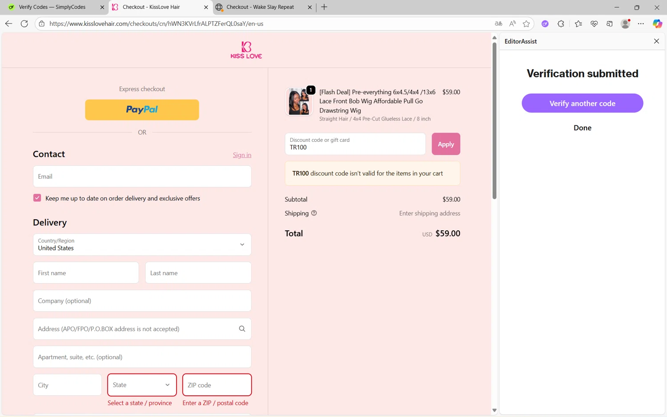Add this page to favorites star
Image resolution: width=667 pixels, height=417 pixels.
pyautogui.click(x=526, y=24)
